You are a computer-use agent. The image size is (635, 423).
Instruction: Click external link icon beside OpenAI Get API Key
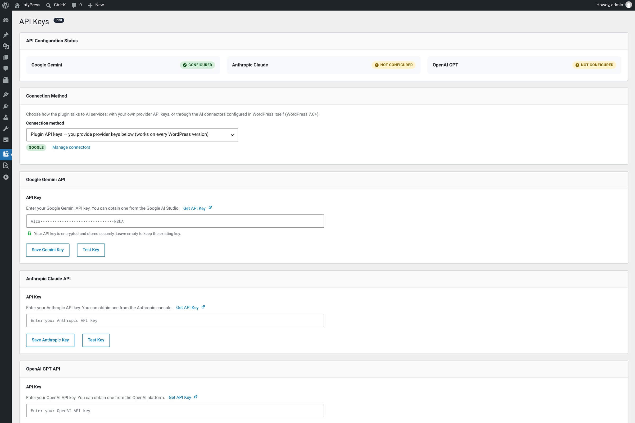tap(196, 397)
